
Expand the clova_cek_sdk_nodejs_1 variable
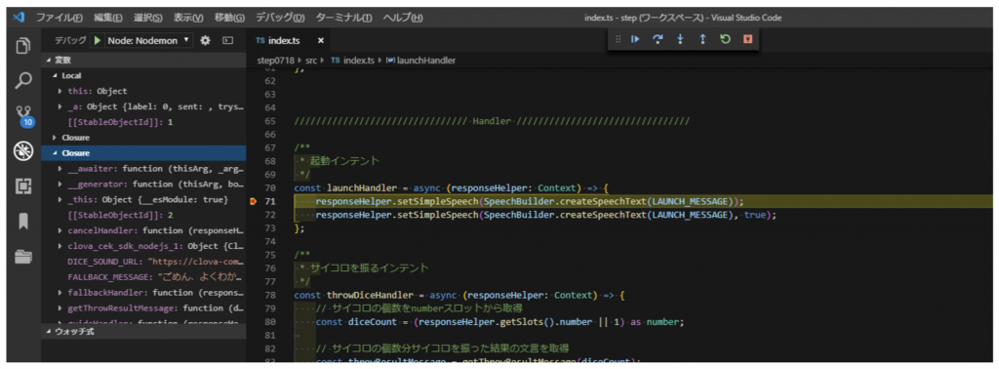coord(60,246)
